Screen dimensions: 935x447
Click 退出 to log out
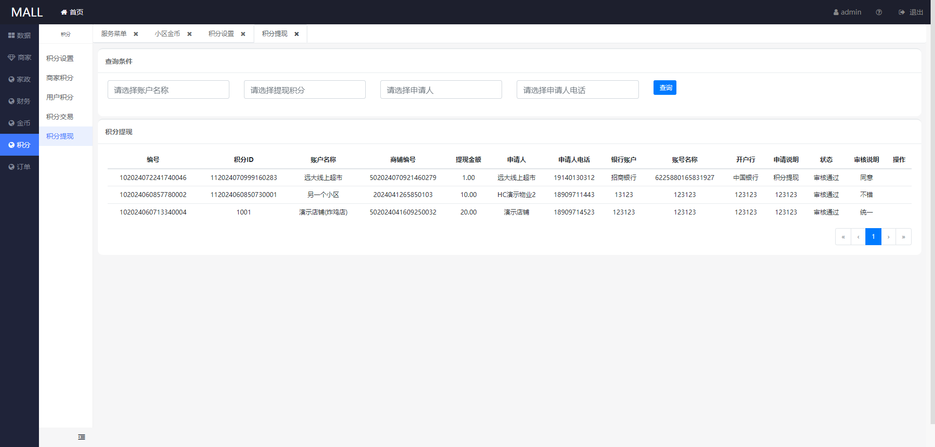click(x=911, y=12)
